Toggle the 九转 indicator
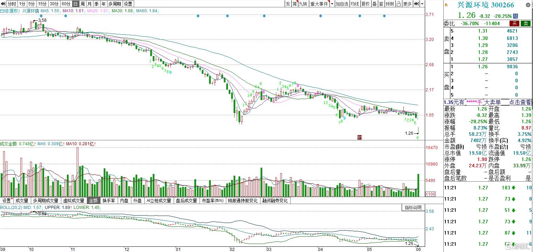This screenshot has height=252, width=533. click(303, 4)
